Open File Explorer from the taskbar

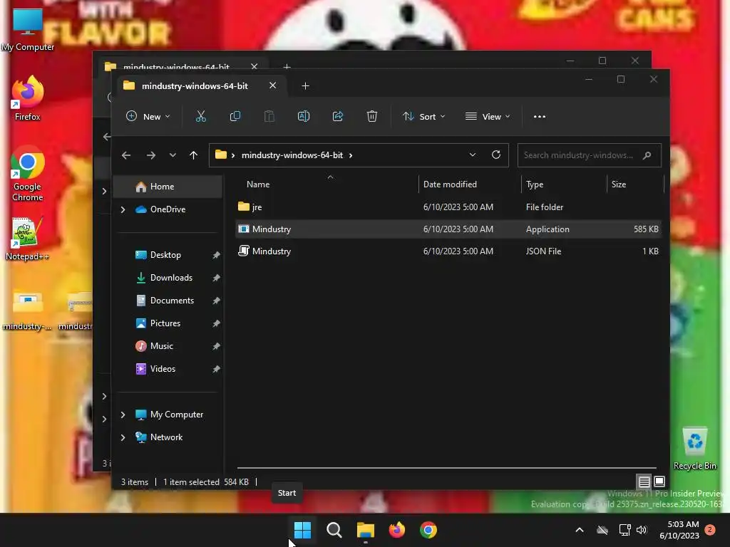tap(366, 530)
